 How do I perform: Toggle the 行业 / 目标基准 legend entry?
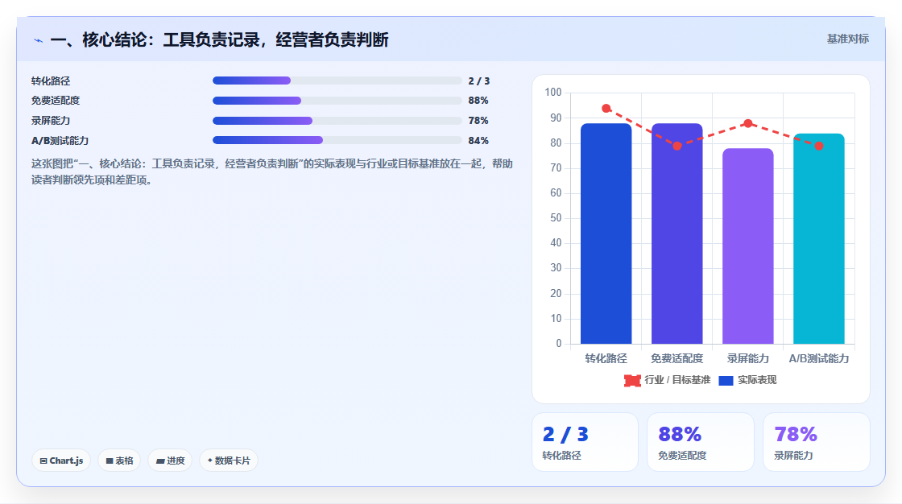(668, 380)
